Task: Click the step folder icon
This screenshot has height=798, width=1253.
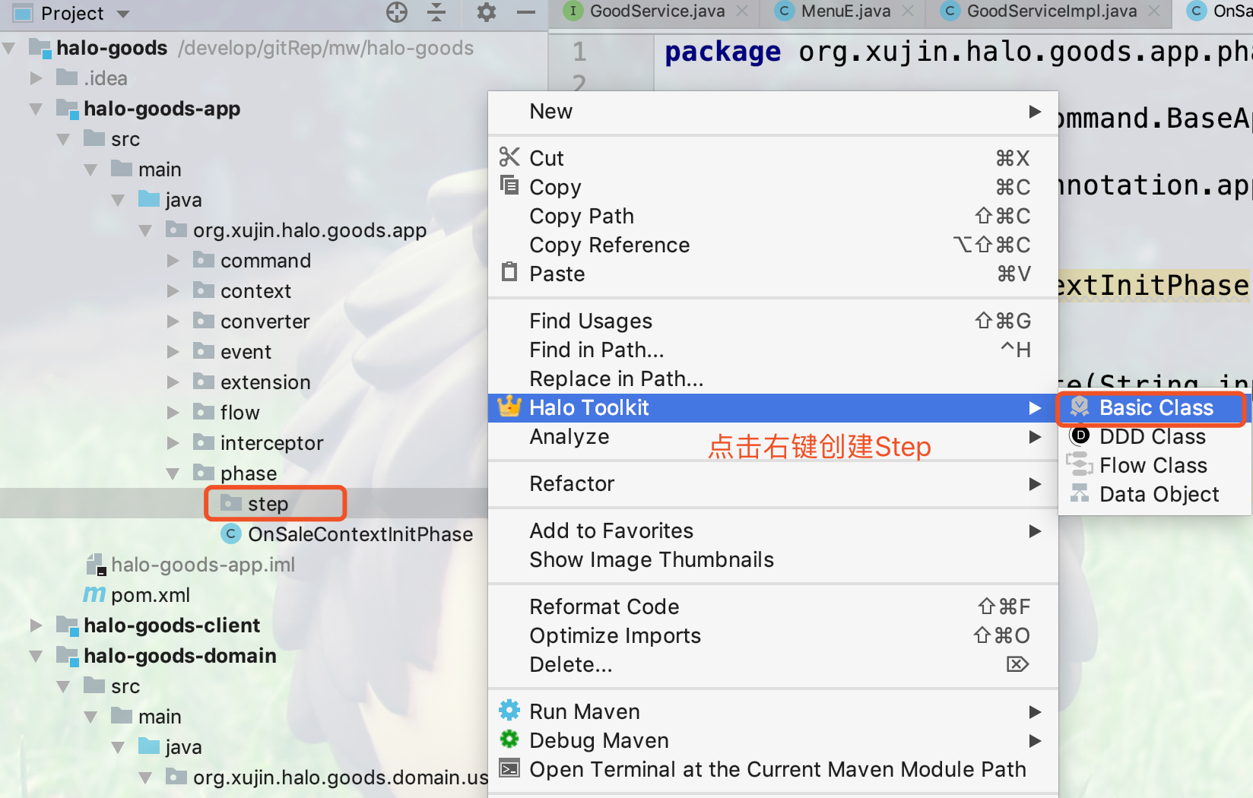Action: tap(230, 502)
